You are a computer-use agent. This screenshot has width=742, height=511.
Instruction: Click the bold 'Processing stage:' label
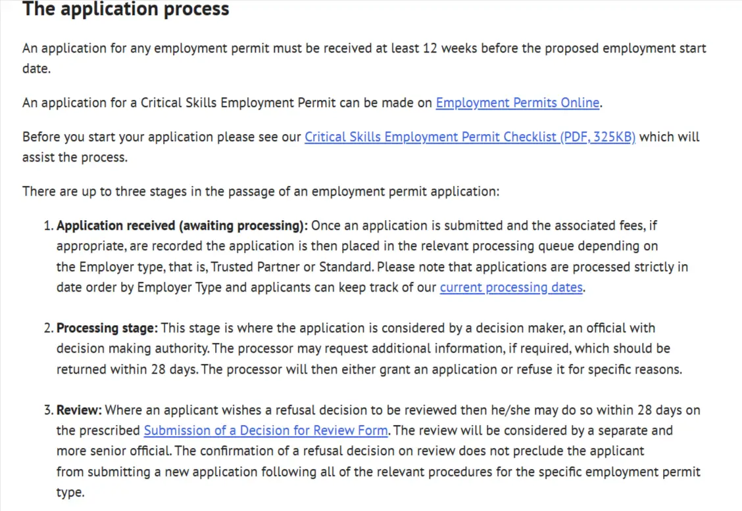tap(107, 328)
